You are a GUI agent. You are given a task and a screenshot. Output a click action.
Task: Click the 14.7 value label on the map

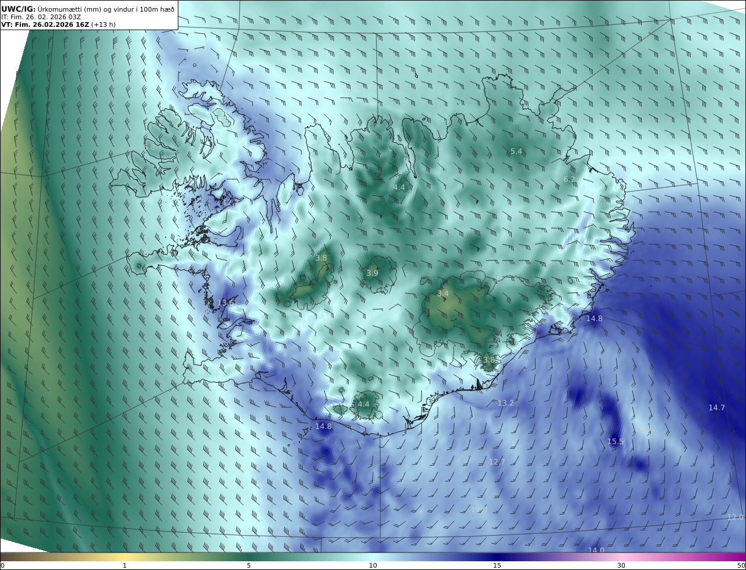(x=717, y=408)
